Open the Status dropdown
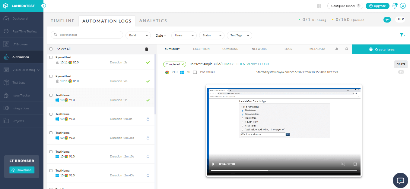Screen dimensions: 410x189 pos(211,35)
